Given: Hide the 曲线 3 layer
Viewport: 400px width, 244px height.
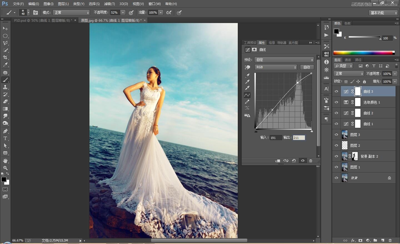Looking at the screenshot, I should (336, 91).
